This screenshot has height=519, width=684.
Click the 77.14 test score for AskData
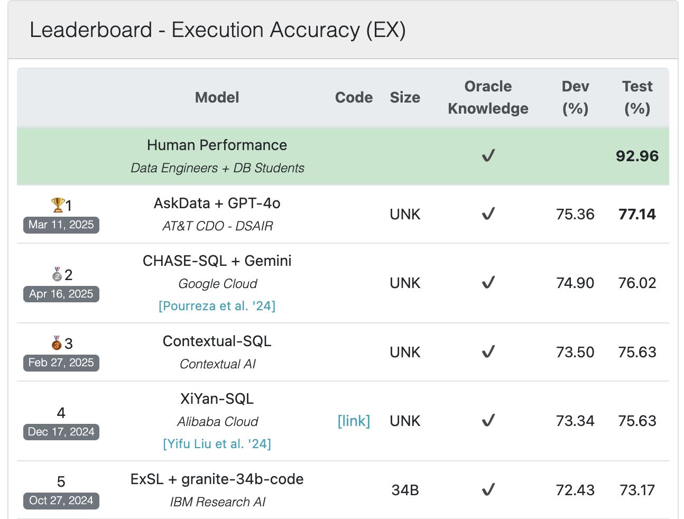click(x=637, y=215)
